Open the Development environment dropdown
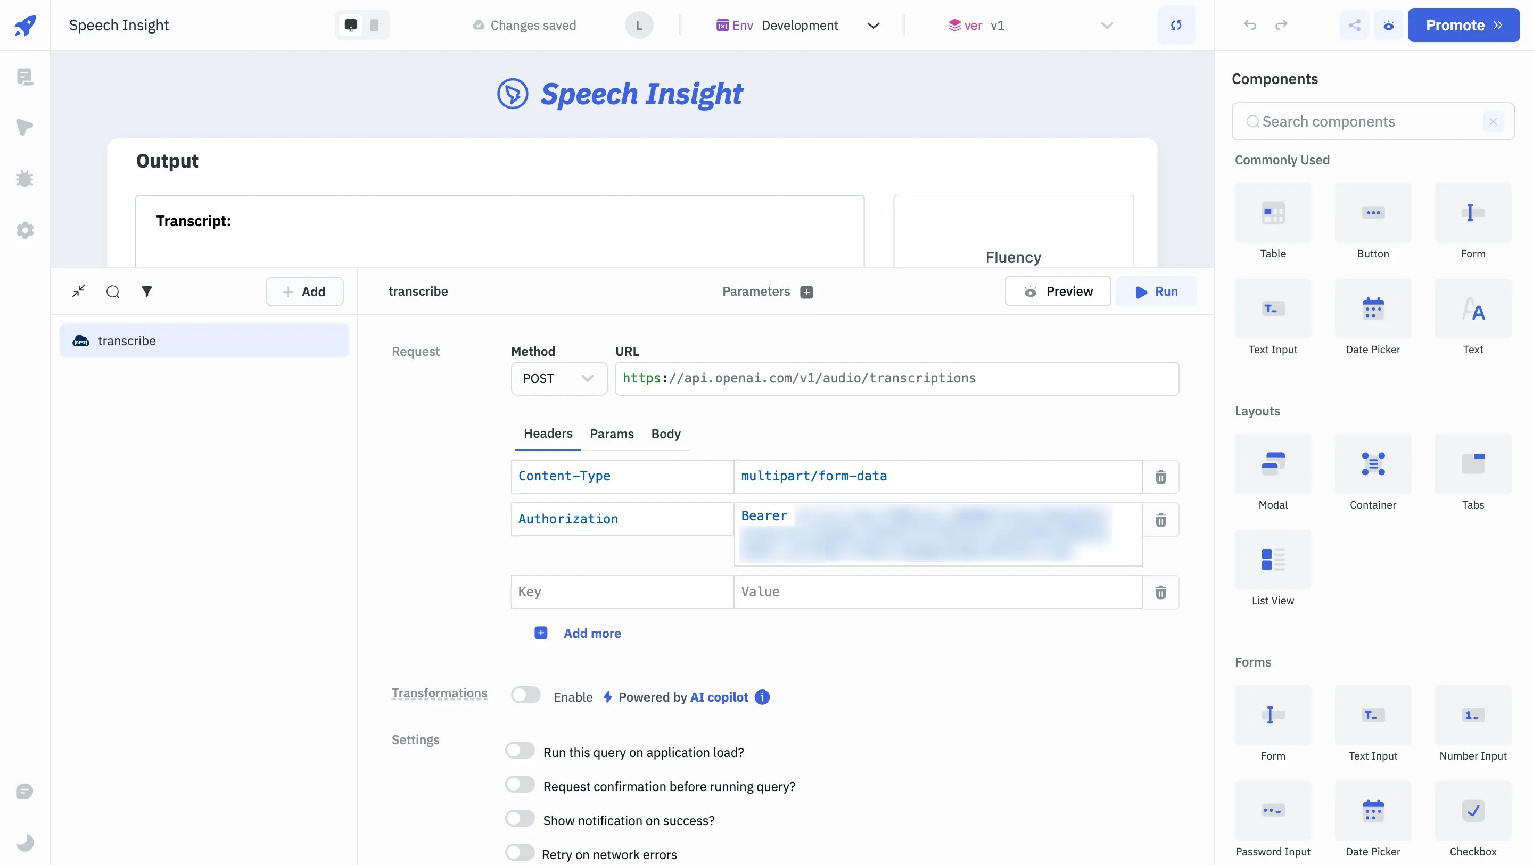The image size is (1533, 865). pyautogui.click(x=873, y=25)
